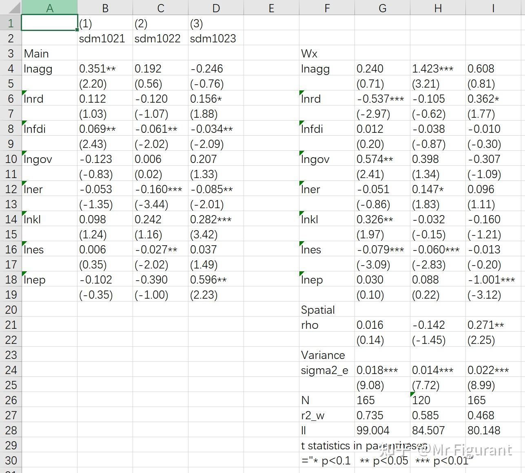Image resolution: width=525 pixels, height=473 pixels.
Task: Click cell with value 0.596**
Action: tap(216, 279)
